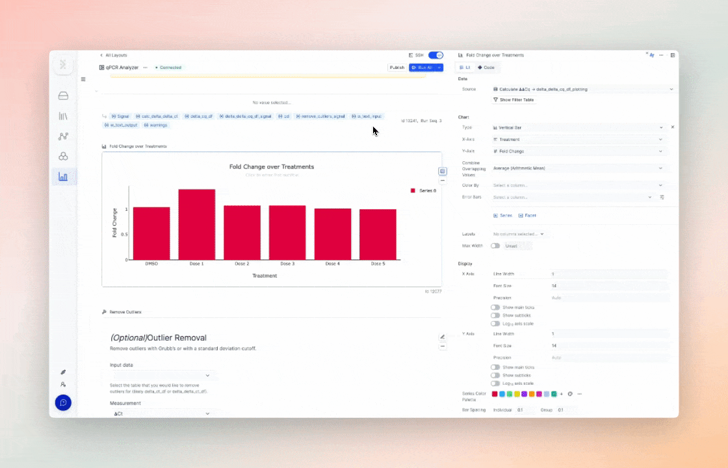The width and height of the screenshot is (728, 468).
Task: Enable Y Axis Show subticks
Action: 495,375
